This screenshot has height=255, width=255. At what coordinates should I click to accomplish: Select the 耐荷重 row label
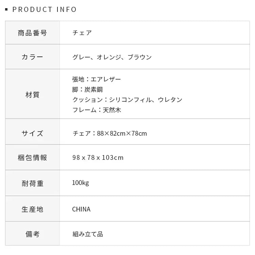[x=32, y=183]
